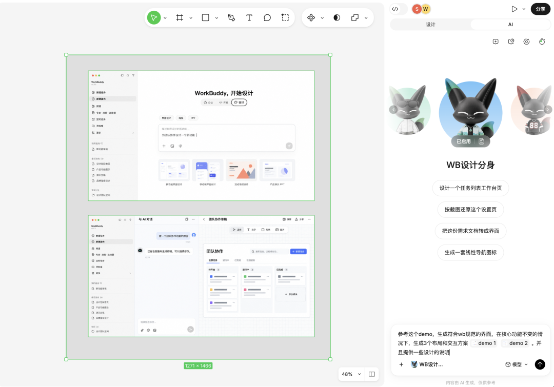Expand the shape tool dropdown arrow
Screen dimensions: 554x387
click(x=216, y=18)
